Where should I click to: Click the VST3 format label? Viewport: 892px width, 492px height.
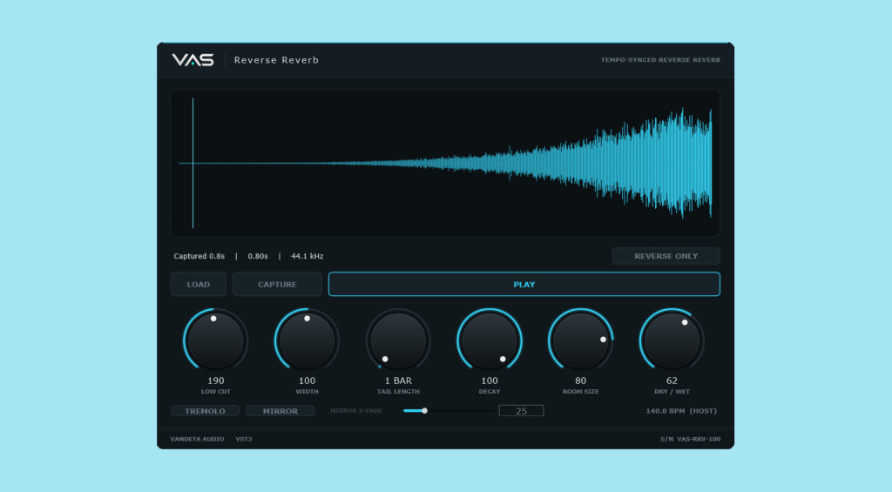pyautogui.click(x=244, y=439)
